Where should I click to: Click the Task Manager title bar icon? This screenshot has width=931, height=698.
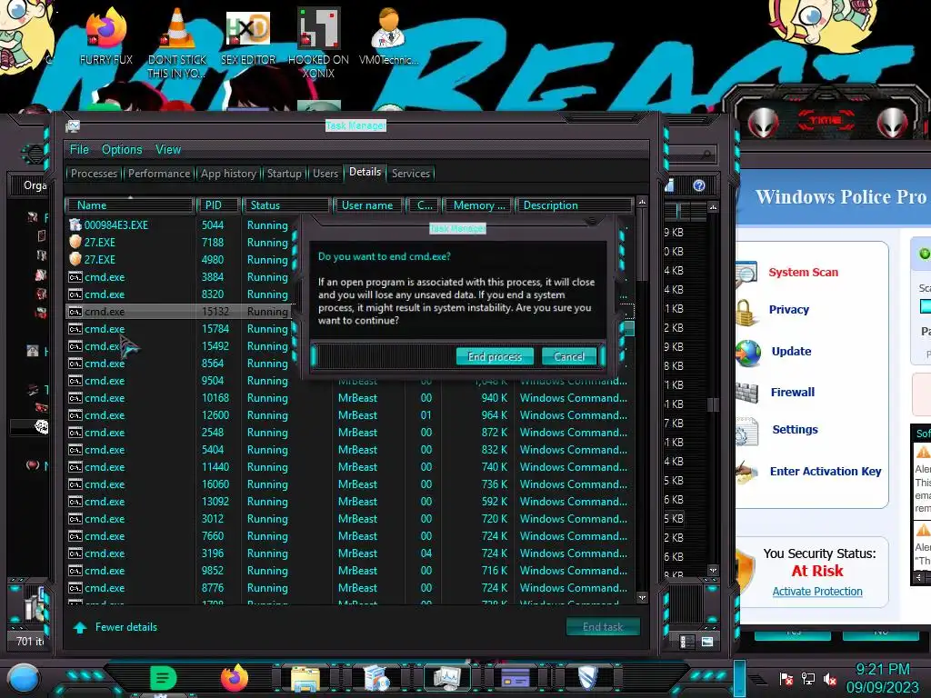click(x=73, y=125)
